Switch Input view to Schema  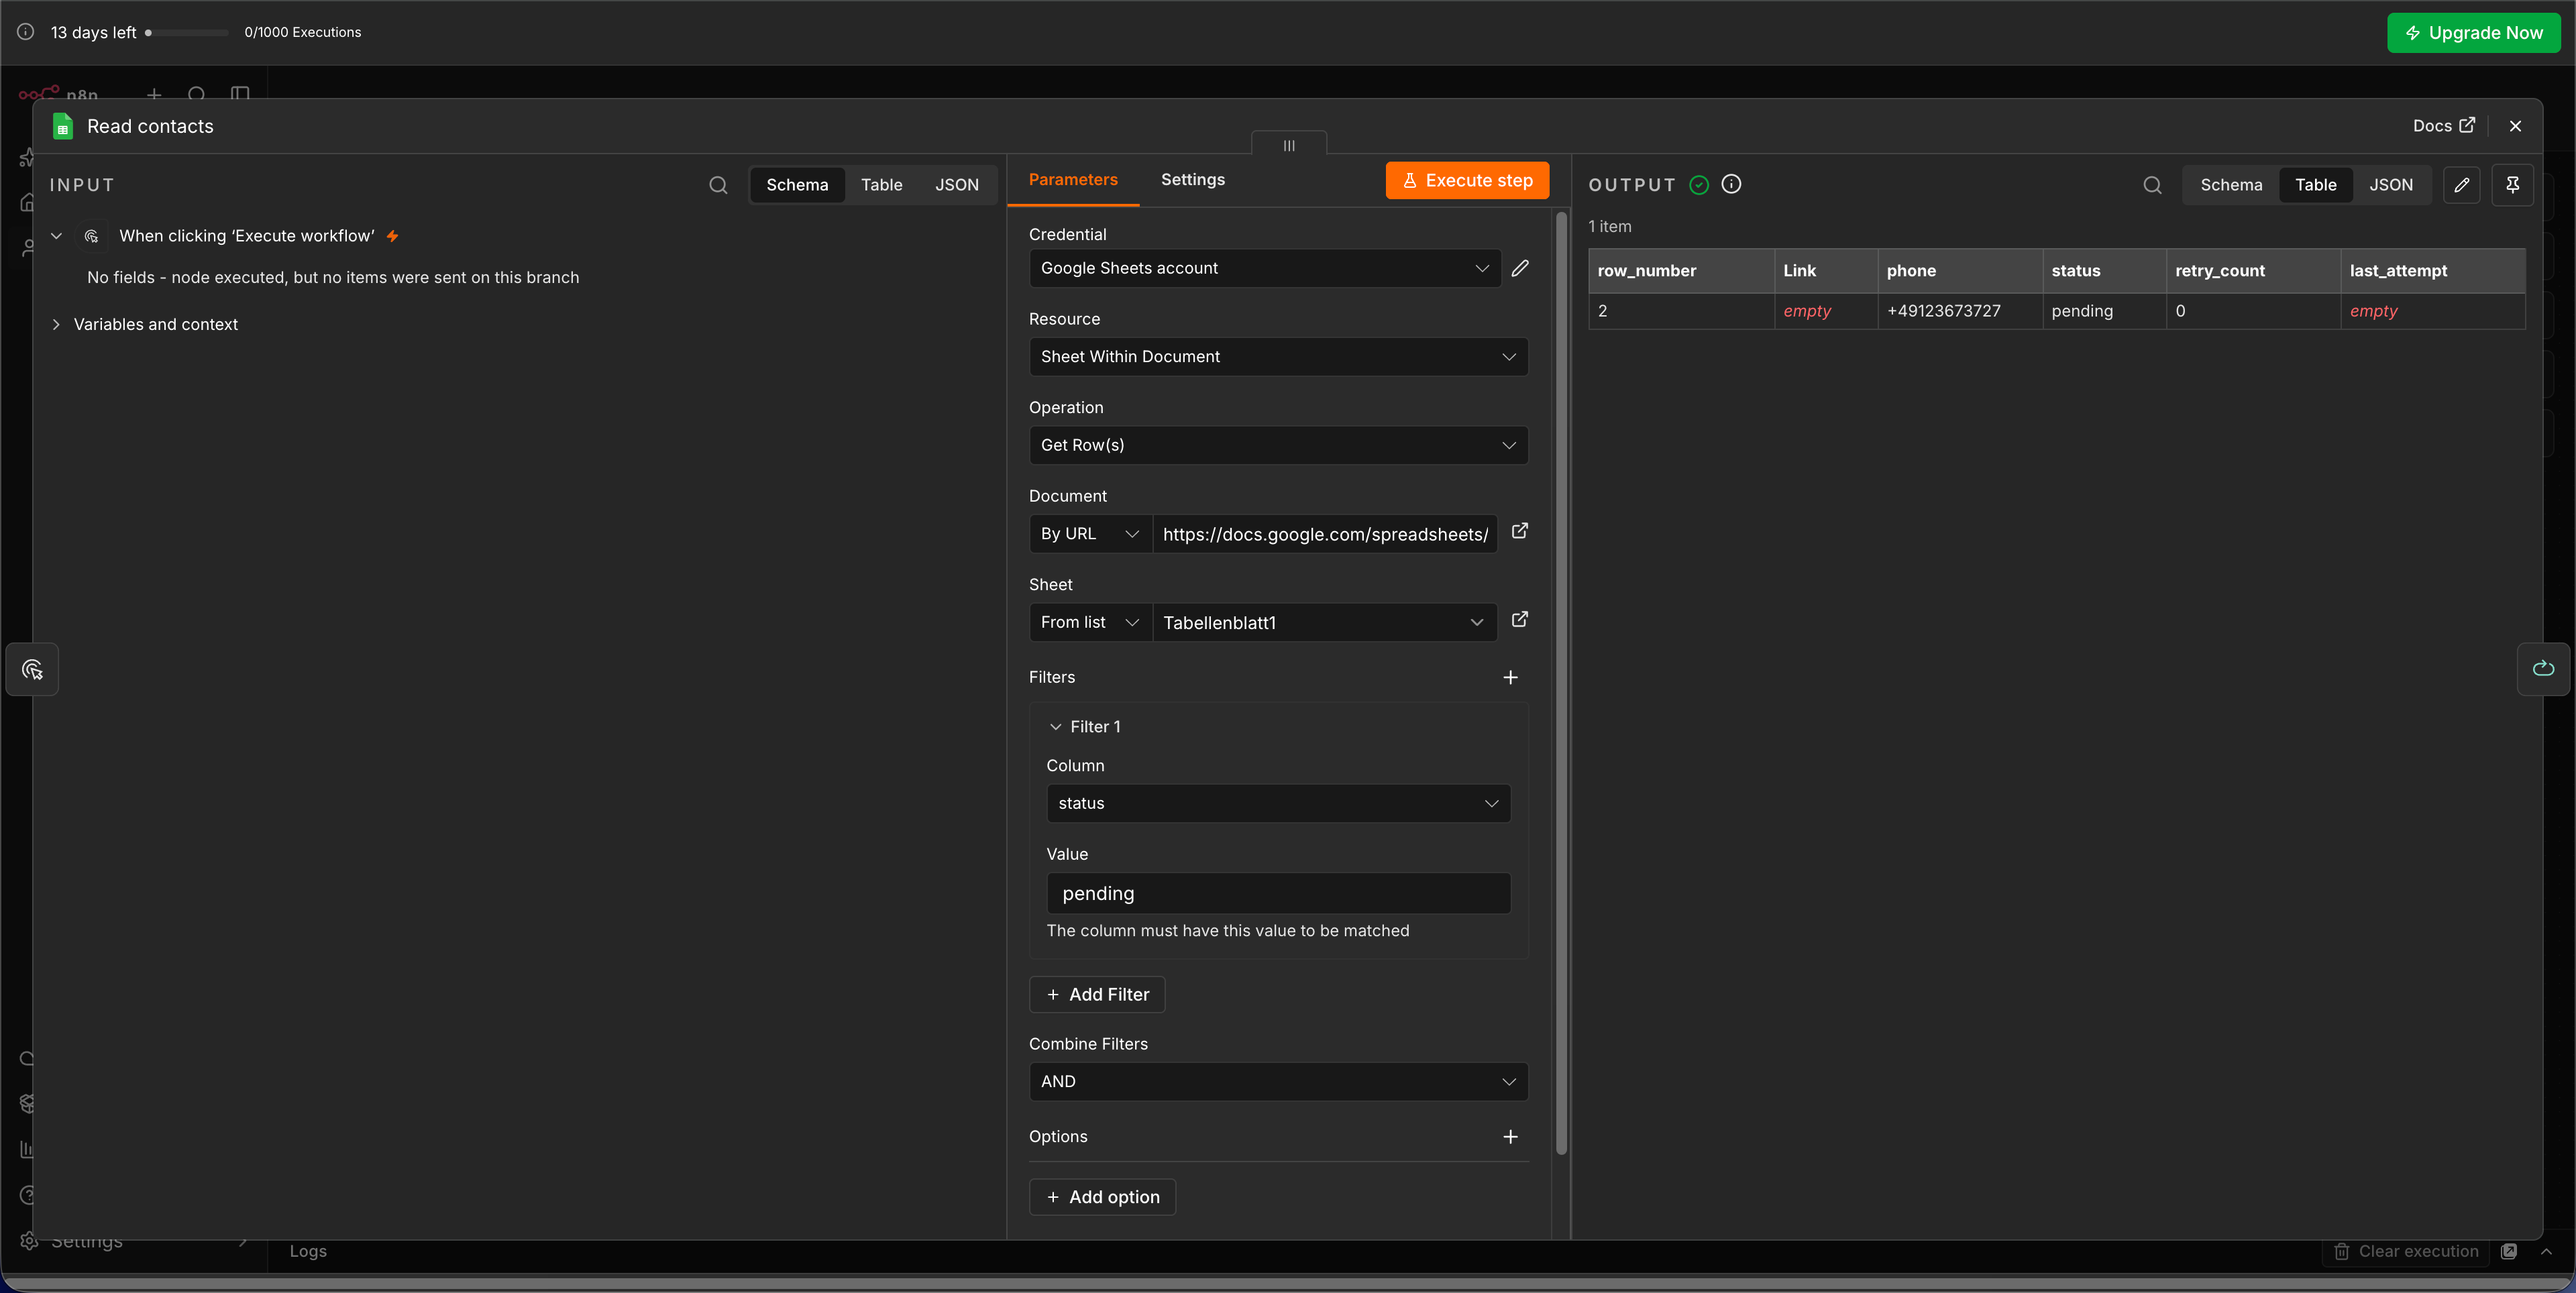(x=797, y=185)
